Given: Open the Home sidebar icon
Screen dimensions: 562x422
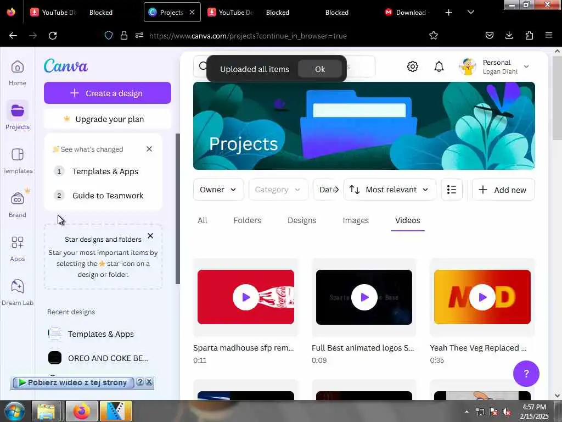Looking at the screenshot, I should [x=17, y=73].
